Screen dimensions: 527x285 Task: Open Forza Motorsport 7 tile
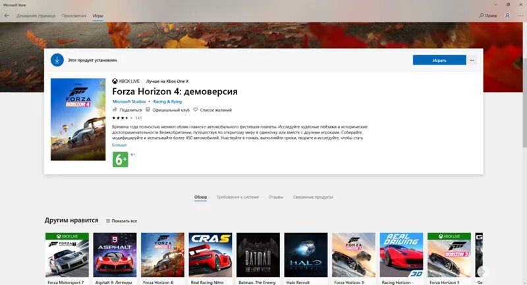67,258
